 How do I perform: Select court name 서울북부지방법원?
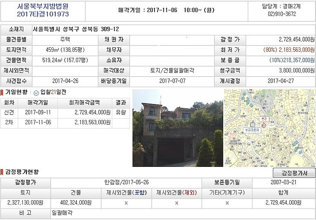43,7
